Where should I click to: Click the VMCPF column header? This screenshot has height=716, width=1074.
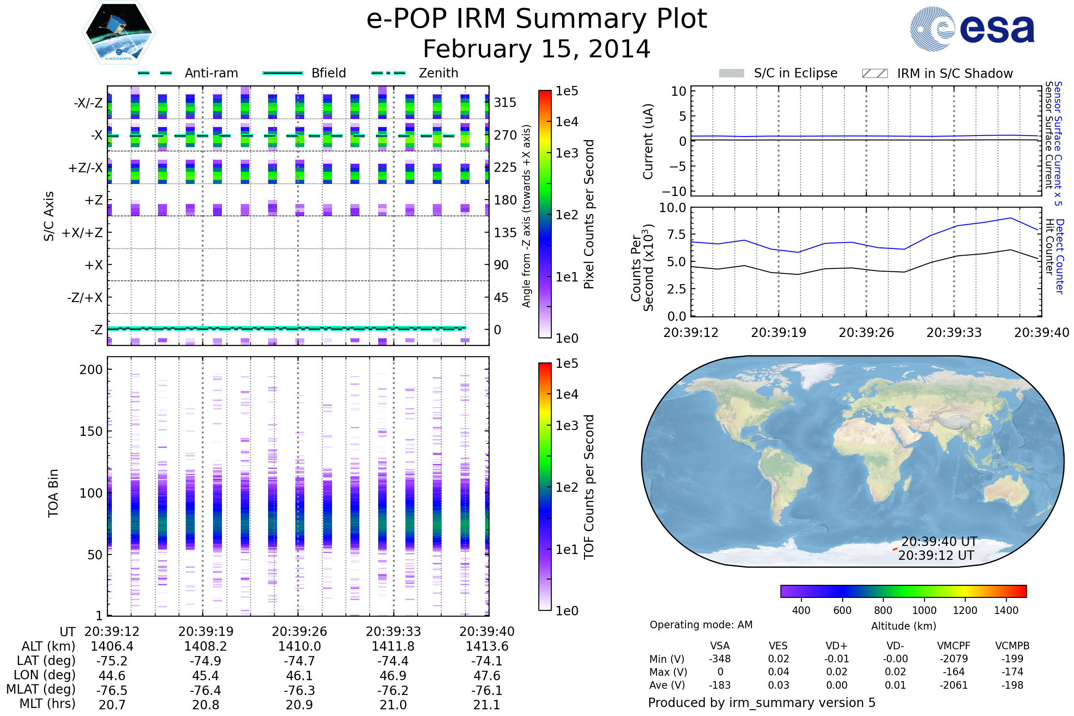pos(954,646)
